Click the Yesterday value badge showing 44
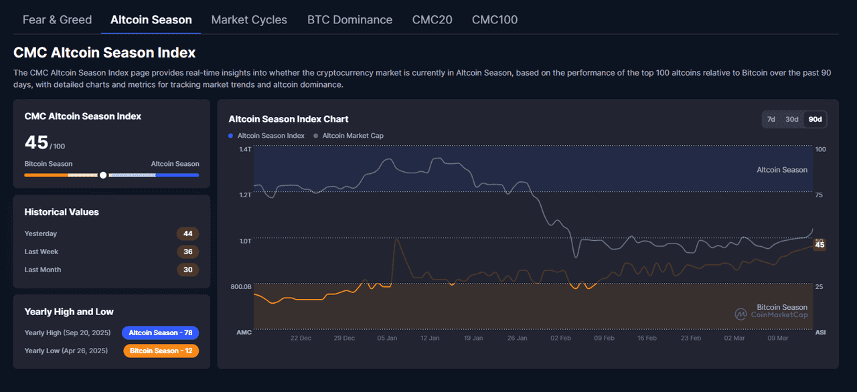The image size is (857, 392). [188, 233]
